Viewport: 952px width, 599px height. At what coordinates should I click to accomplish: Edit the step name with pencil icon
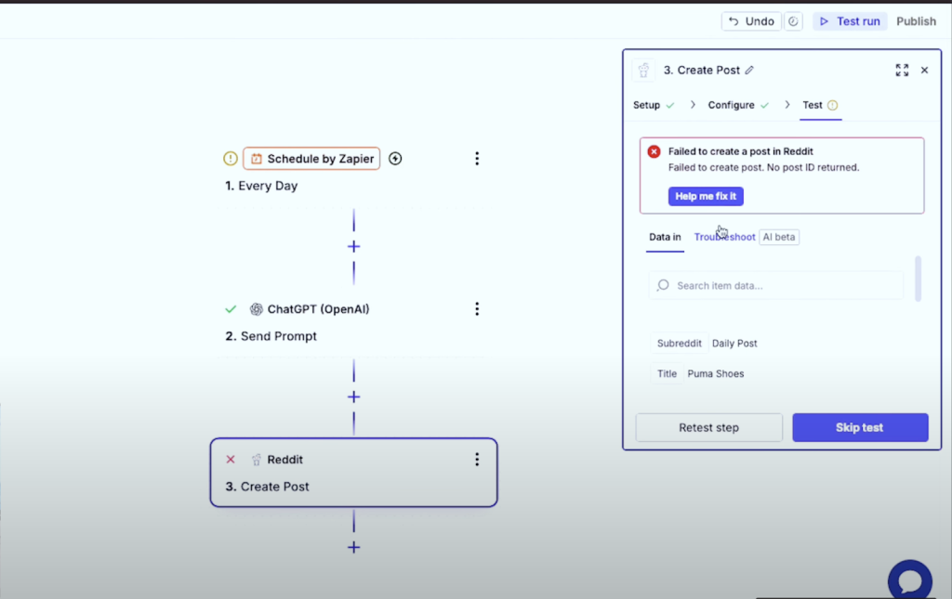(x=750, y=71)
